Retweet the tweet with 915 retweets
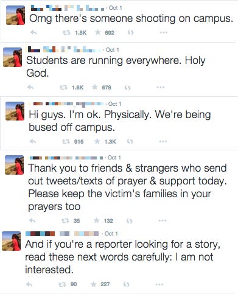The height and width of the screenshot is (294, 238). click(x=66, y=141)
